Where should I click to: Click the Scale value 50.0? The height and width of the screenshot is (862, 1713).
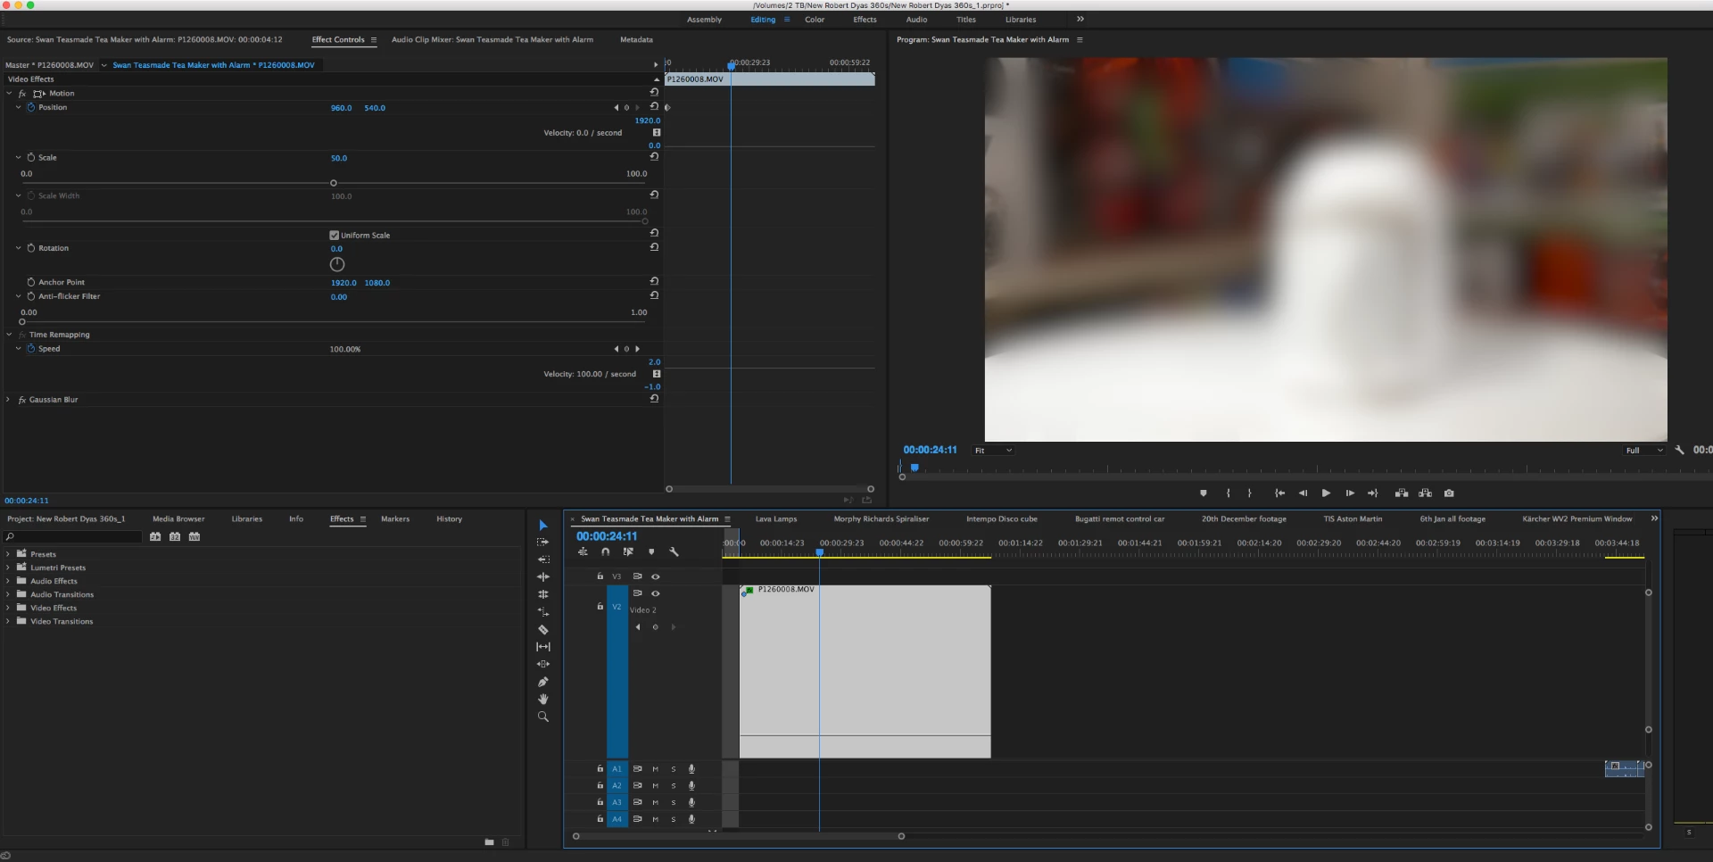[x=339, y=158]
